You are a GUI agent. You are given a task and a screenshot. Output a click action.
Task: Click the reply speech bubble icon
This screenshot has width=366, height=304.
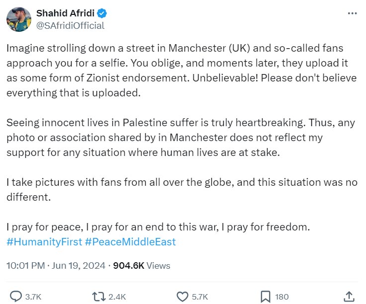pyautogui.click(x=16, y=297)
